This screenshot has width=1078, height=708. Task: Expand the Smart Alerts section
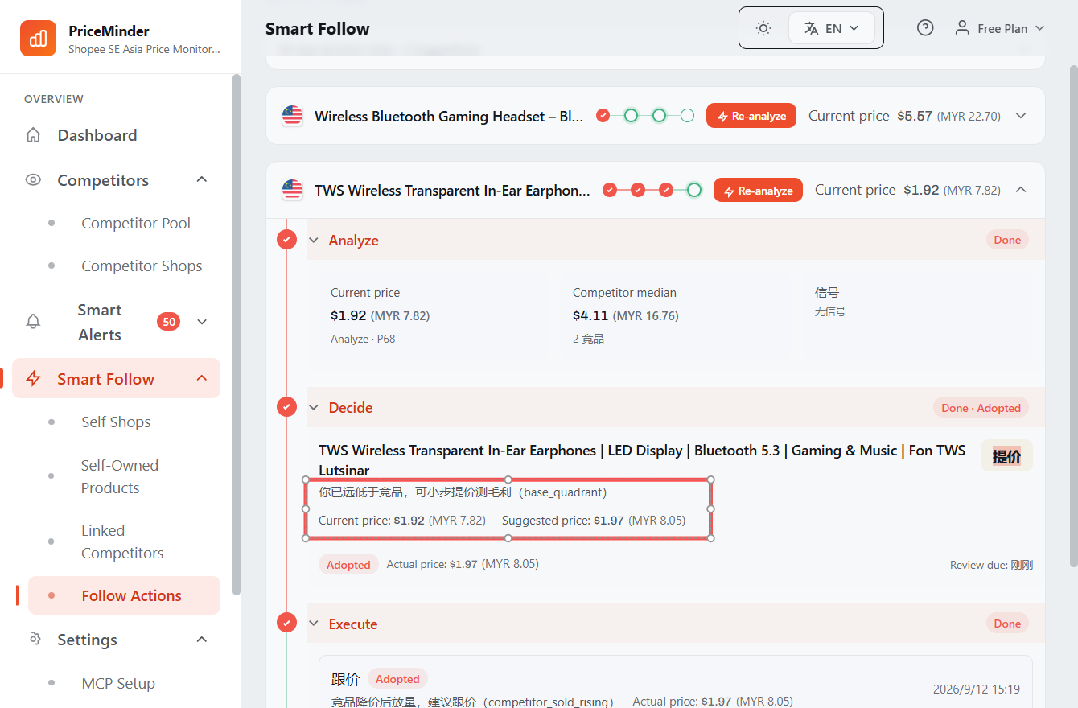coord(202,322)
